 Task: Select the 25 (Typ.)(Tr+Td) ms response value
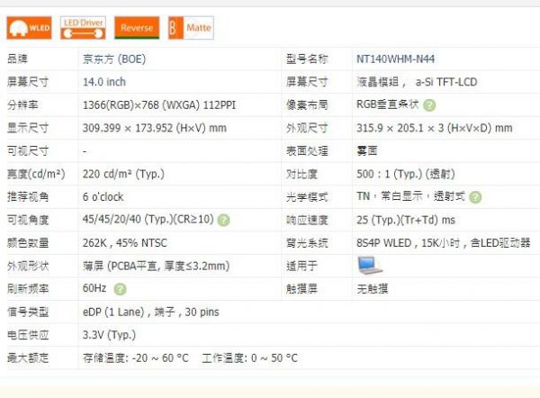tap(406, 220)
